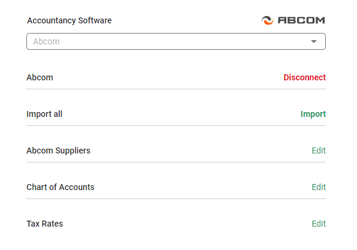The image size is (357, 250).
Task: Click the divider line under Disconnect row
Action: tap(176, 89)
